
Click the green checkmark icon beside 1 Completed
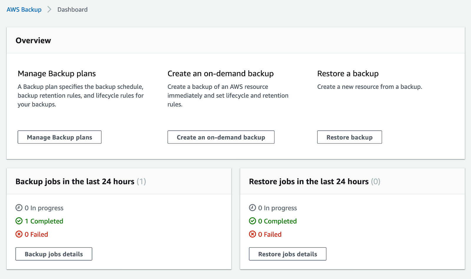pyautogui.click(x=19, y=221)
